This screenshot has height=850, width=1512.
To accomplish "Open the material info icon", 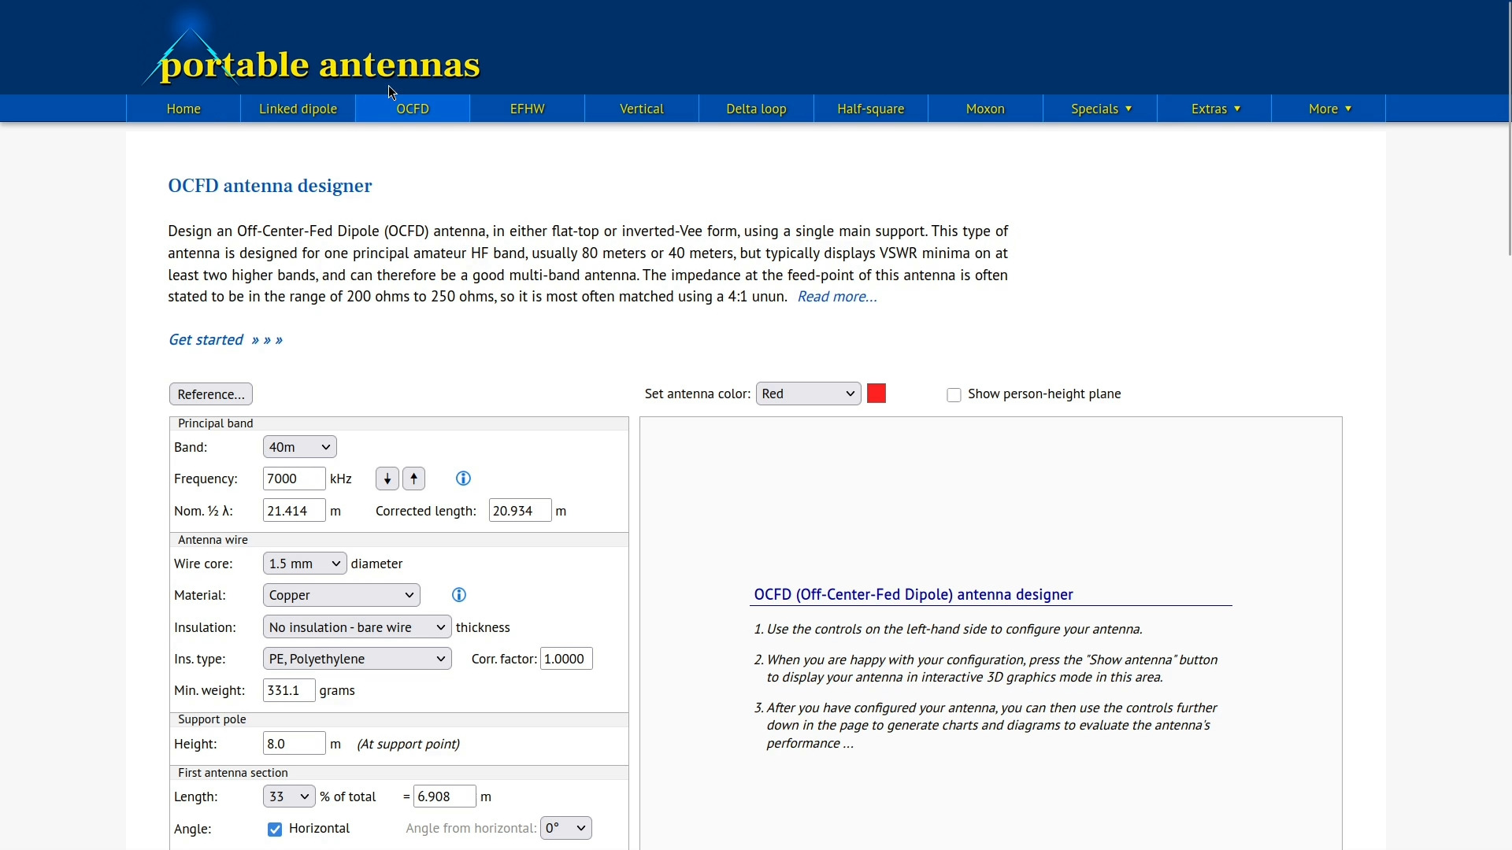I will coord(459,595).
